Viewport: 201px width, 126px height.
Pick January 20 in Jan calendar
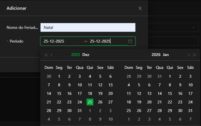(149, 102)
